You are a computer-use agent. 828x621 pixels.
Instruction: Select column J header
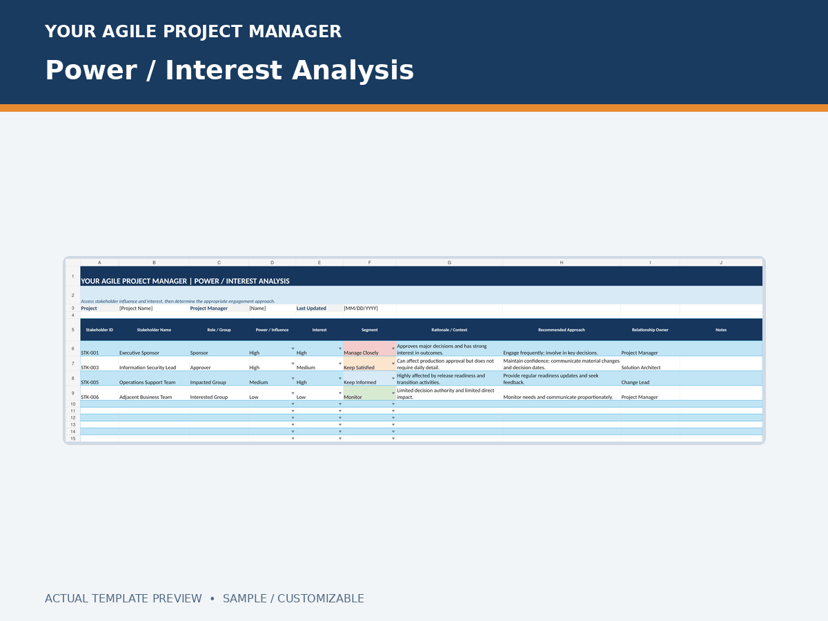[x=721, y=263]
